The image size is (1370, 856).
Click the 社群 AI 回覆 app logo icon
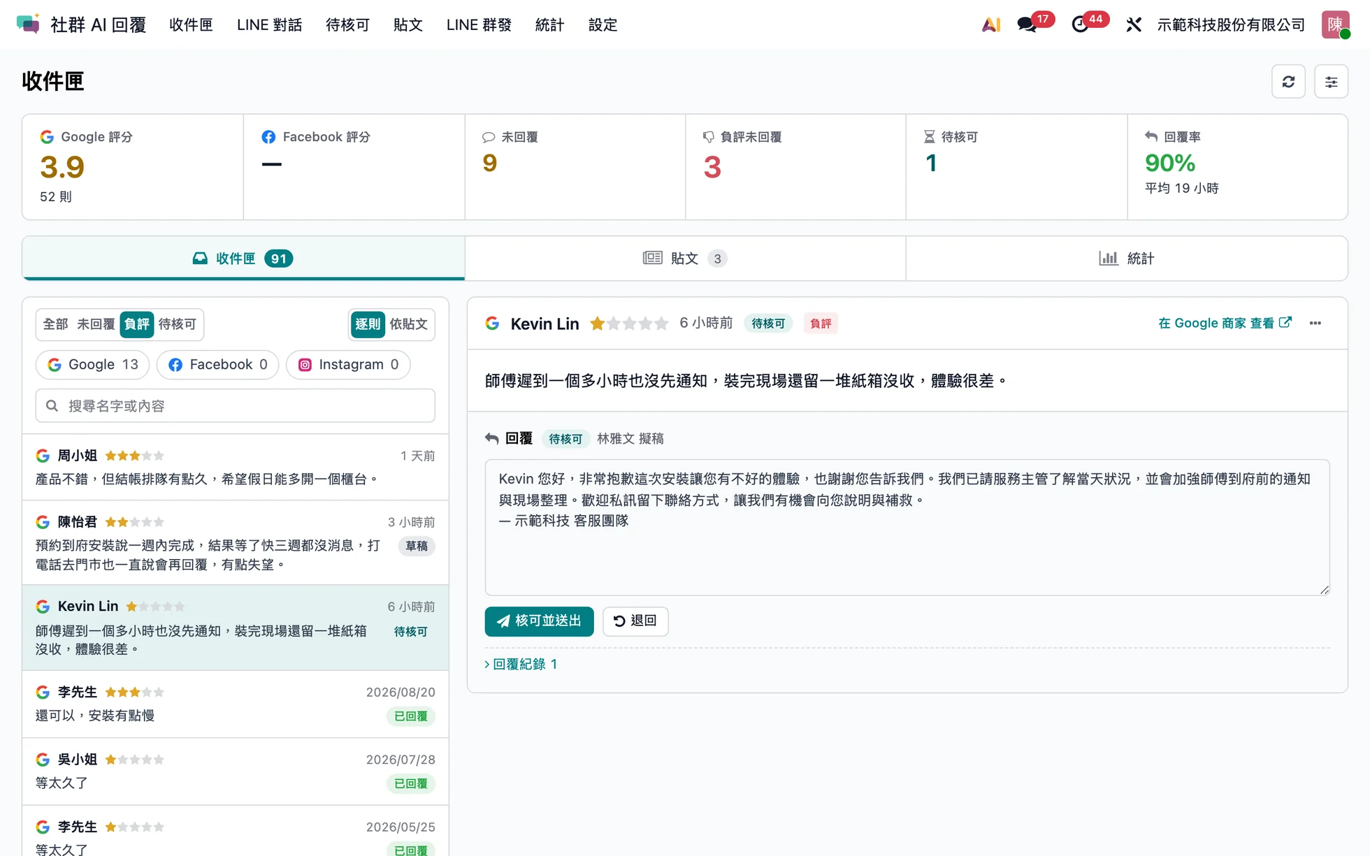click(28, 24)
